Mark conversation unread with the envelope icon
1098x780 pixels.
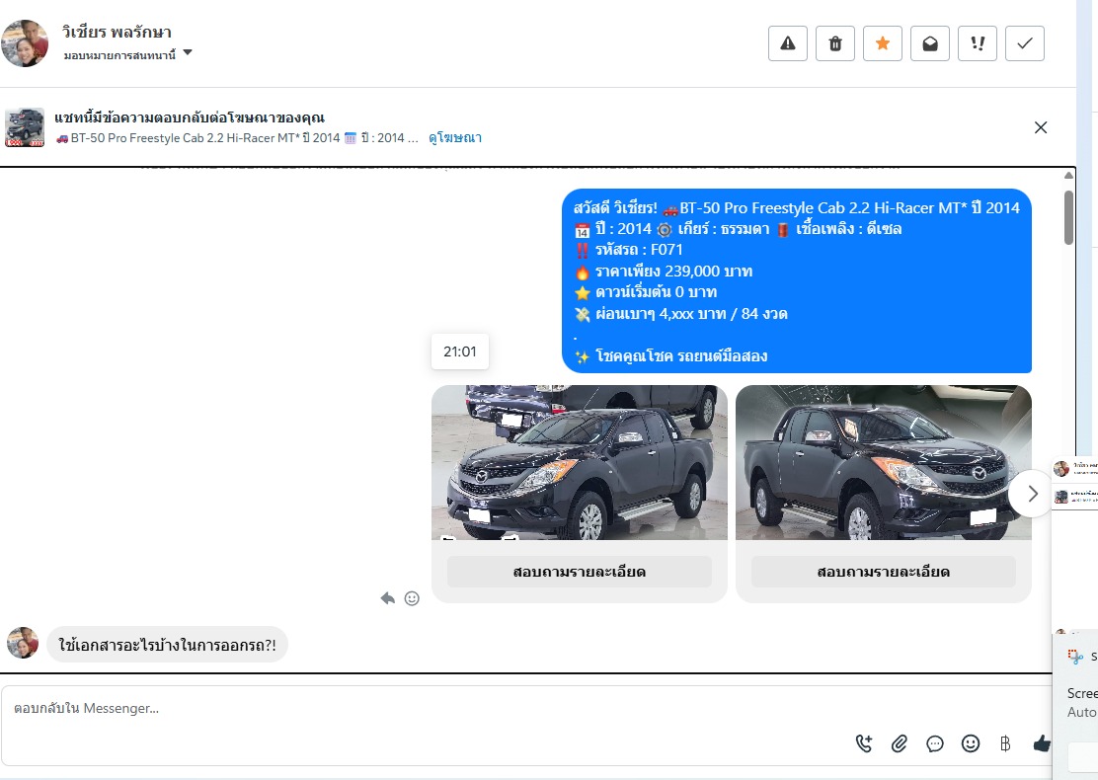(x=930, y=43)
